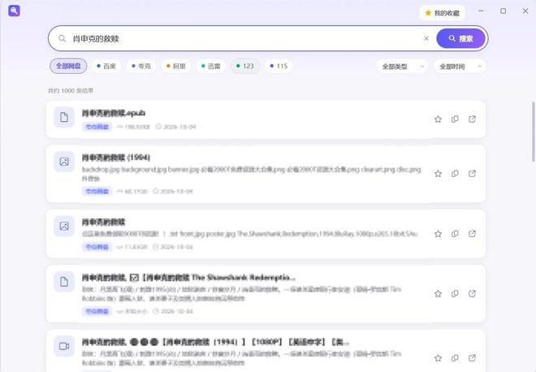This screenshot has width=536, height=372.
Task: Click netdisk tag on .epub result
Action: [x=97, y=127]
